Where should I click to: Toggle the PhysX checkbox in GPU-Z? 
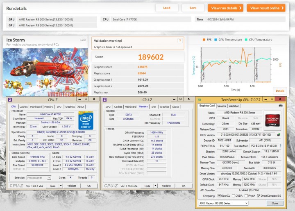pyautogui.click(x=246, y=195)
